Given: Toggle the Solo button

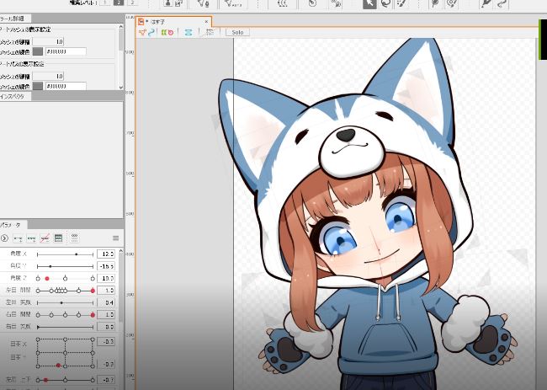Looking at the screenshot, I should click(x=237, y=33).
